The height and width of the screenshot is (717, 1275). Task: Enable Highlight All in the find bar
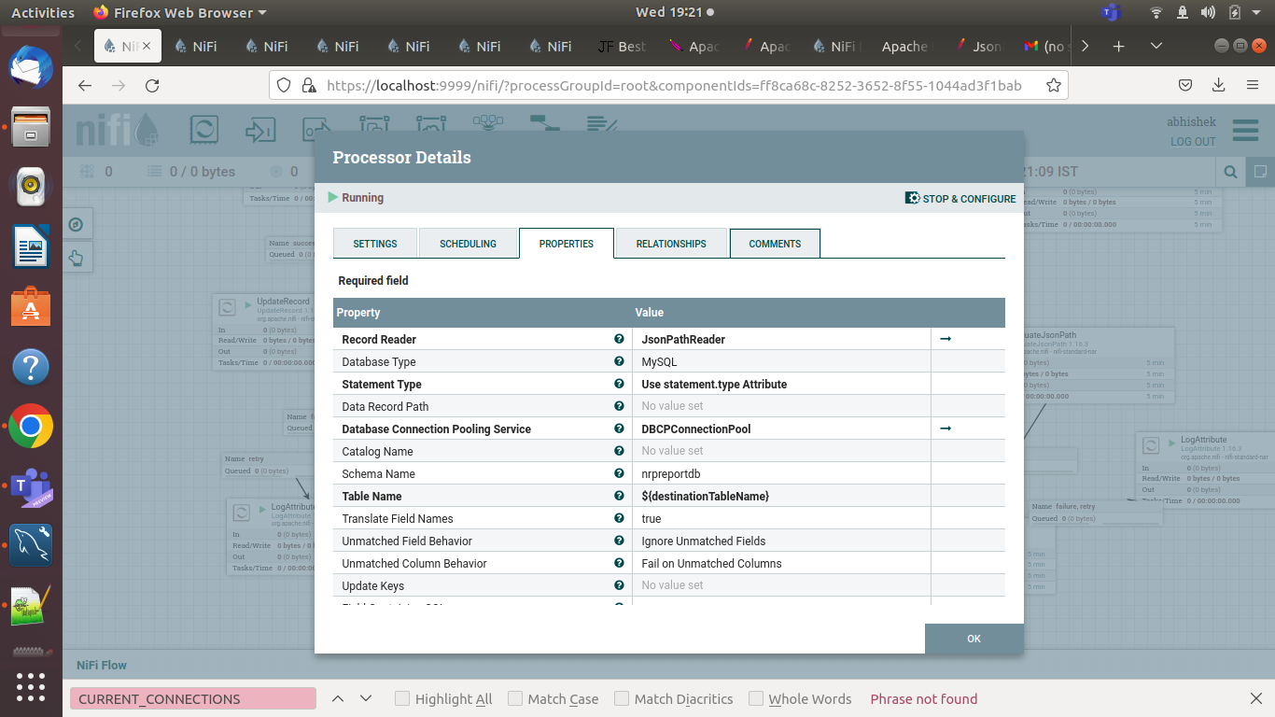click(401, 698)
